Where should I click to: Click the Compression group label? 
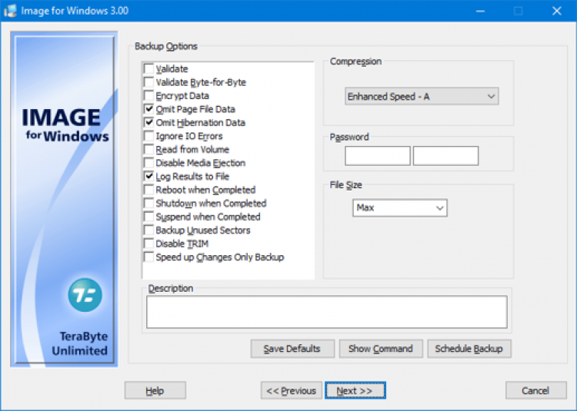[x=355, y=61]
